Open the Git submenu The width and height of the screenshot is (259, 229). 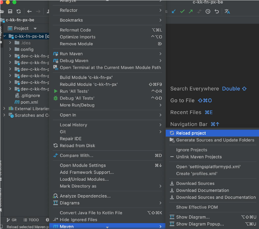point(107,132)
